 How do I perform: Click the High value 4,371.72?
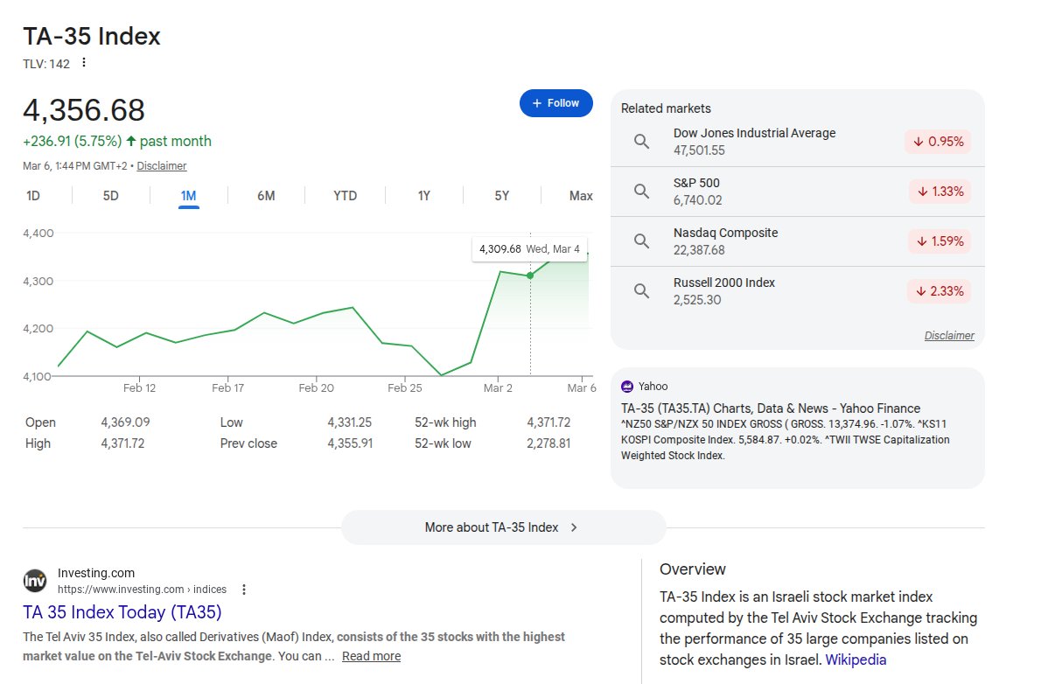pos(123,443)
